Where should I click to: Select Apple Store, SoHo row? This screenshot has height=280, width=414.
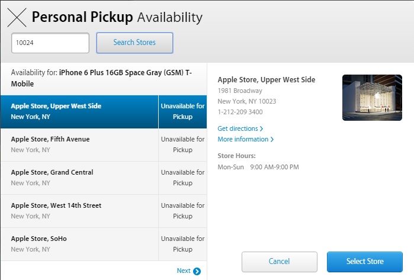104,244
